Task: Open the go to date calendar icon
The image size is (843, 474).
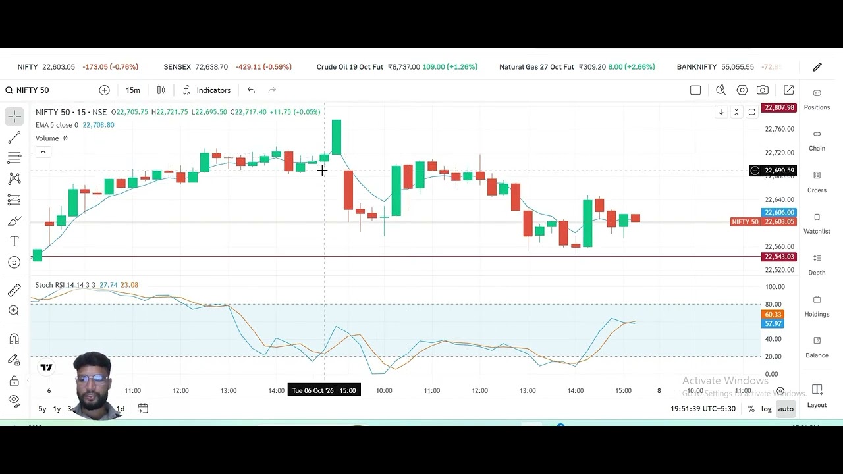Action: point(142,409)
